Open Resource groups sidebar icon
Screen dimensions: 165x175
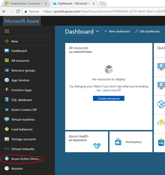(x=7, y=70)
